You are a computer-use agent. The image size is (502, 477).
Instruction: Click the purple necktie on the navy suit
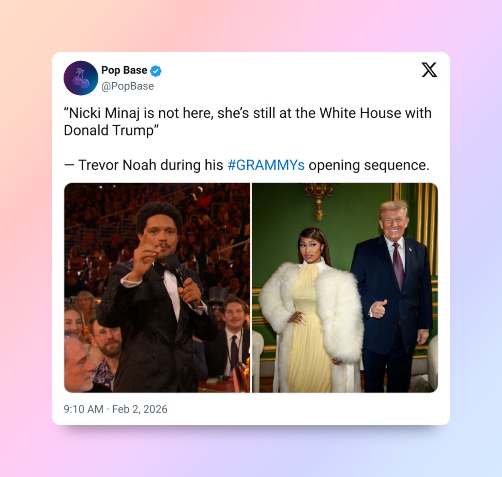click(398, 265)
